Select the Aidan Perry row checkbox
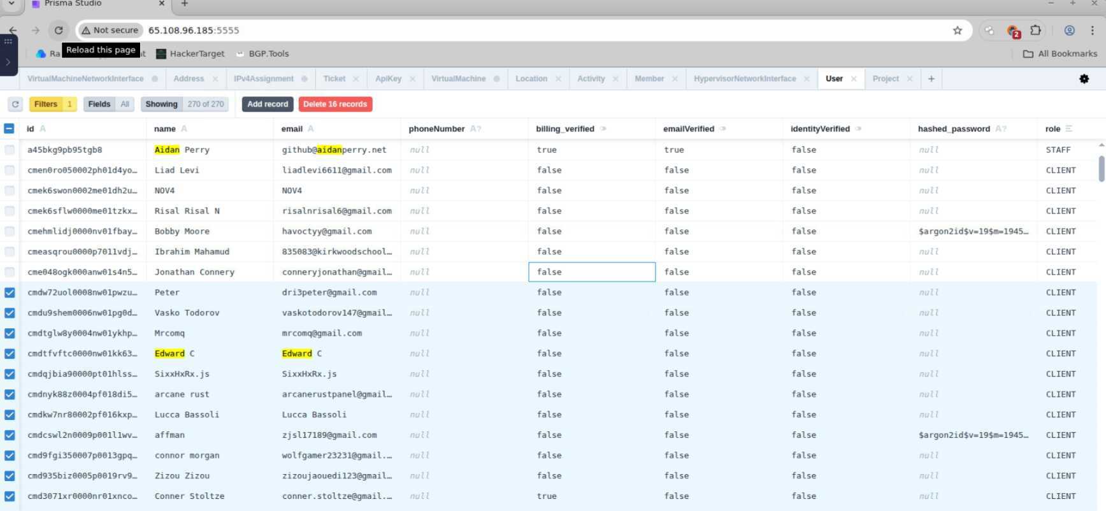The image size is (1106, 511). (10, 150)
